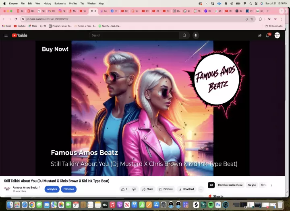Dislike the video with the thumbs-down button
The width and height of the screenshot is (290, 211).
(x=134, y=189)
